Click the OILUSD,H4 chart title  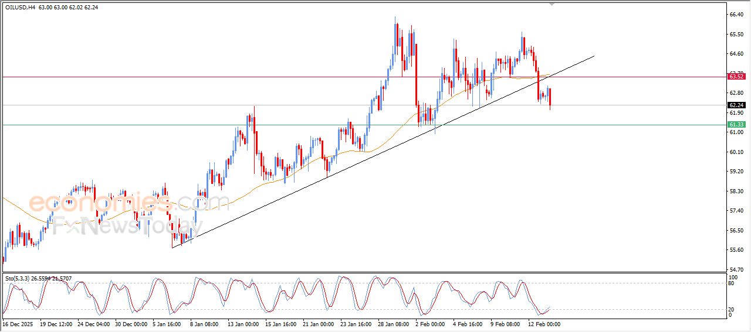20,8
